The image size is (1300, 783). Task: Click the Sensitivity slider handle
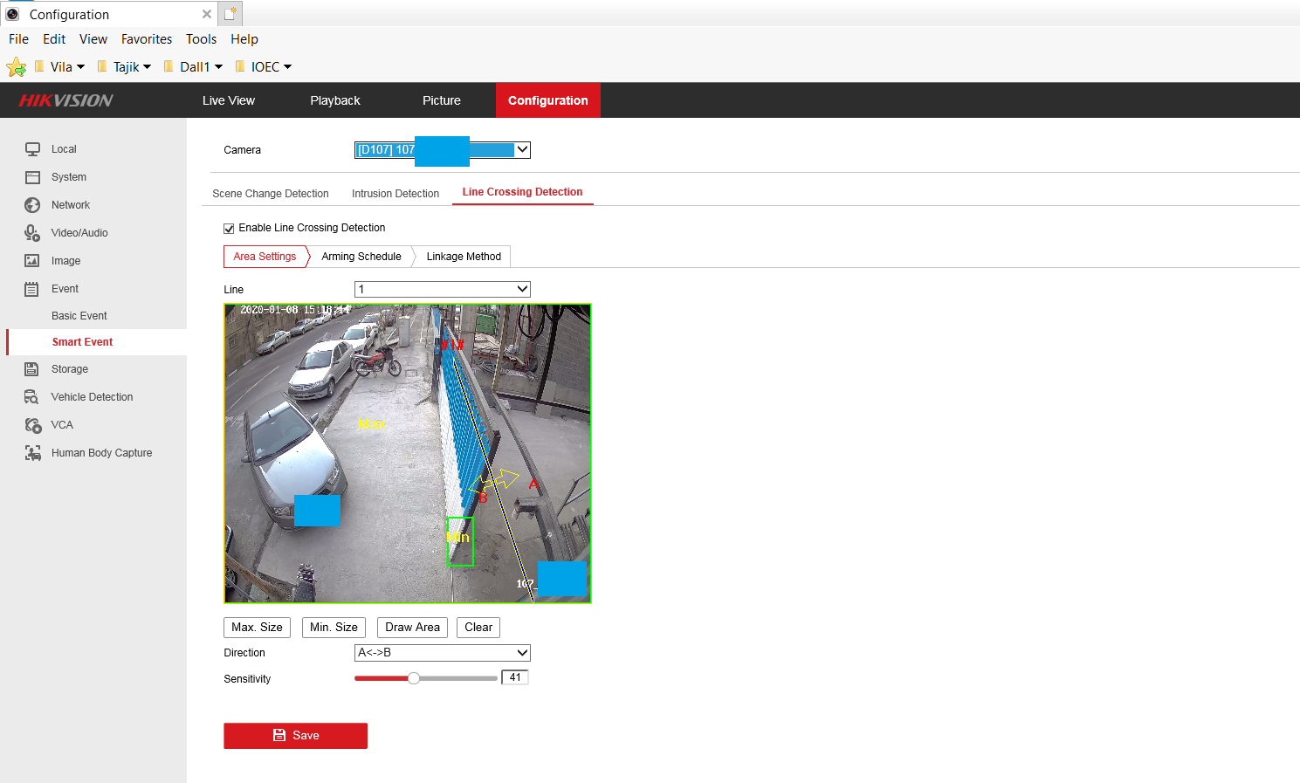414,678
